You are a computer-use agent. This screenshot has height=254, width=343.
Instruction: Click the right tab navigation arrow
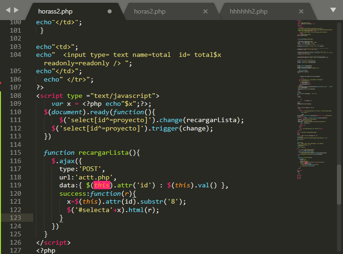[16, 10]
